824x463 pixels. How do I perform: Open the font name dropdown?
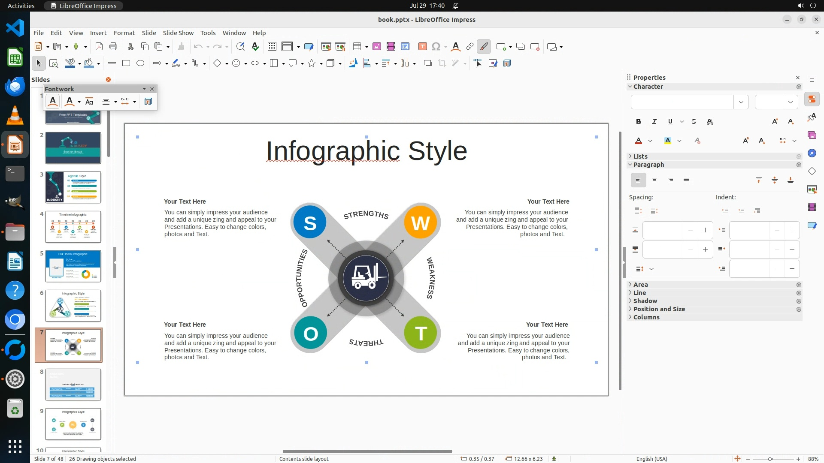(741, 102)
